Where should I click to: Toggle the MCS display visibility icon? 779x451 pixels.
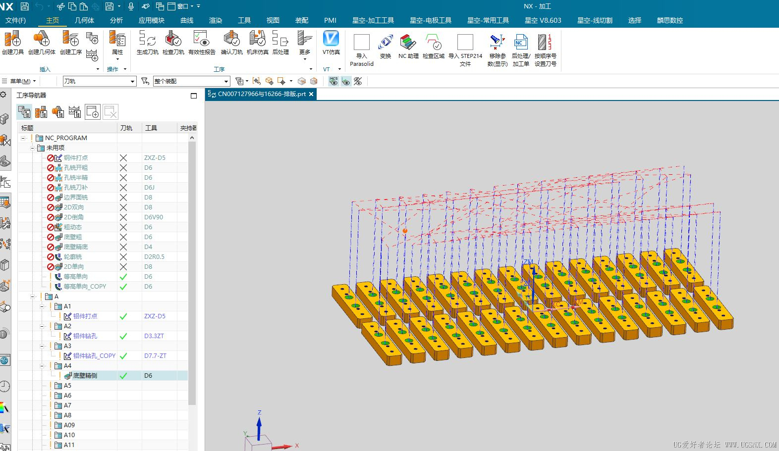click(x=334, y=81)
